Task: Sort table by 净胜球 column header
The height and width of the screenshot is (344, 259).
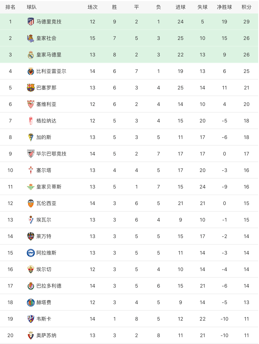Action: pos(224,7)
